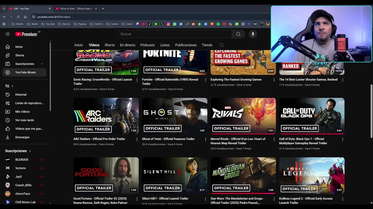373x209 pixels.
Task: Open the Tienda channel tab
Action: 207,45
